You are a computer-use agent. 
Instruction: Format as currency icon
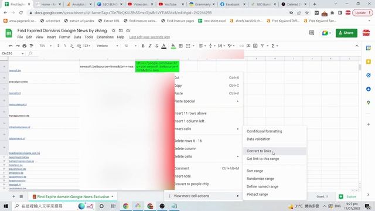59,46
